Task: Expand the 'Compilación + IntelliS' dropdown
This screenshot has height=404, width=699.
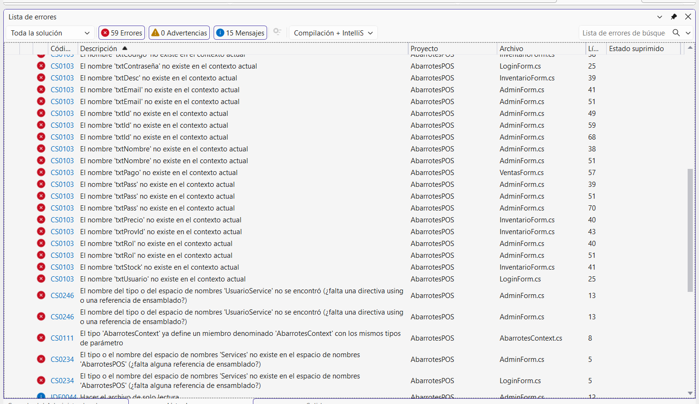Action: (x=333, y=33)
